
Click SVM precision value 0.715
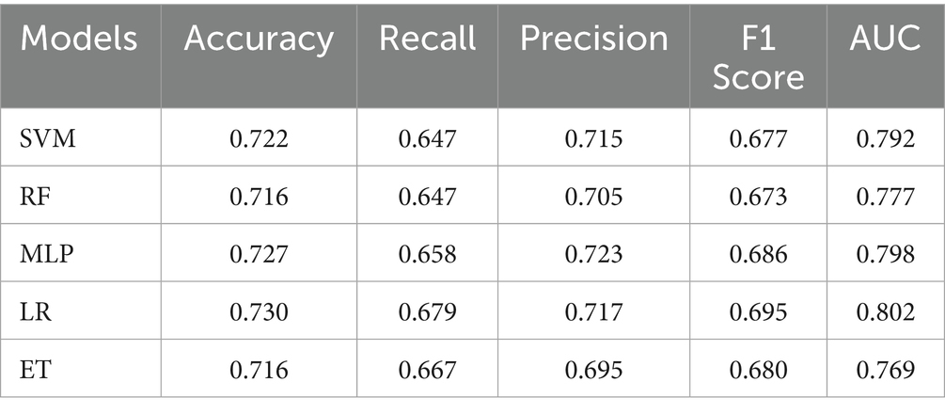point(593,139)
